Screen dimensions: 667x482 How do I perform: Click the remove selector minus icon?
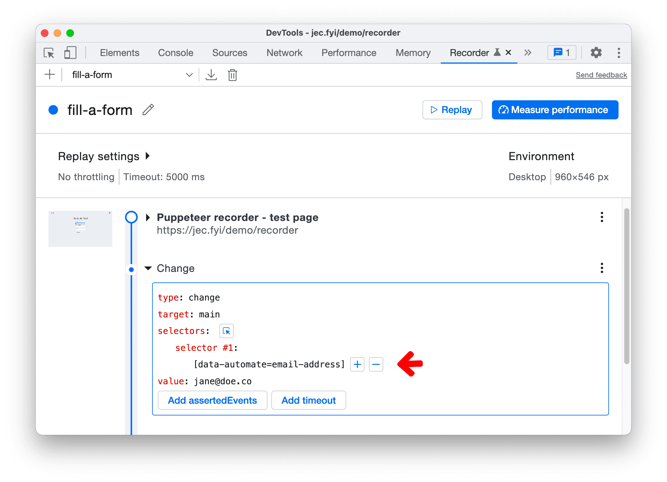(376, 364)
